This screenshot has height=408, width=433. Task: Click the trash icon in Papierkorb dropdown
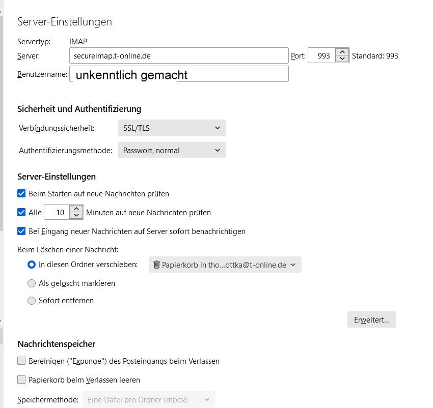156,265
